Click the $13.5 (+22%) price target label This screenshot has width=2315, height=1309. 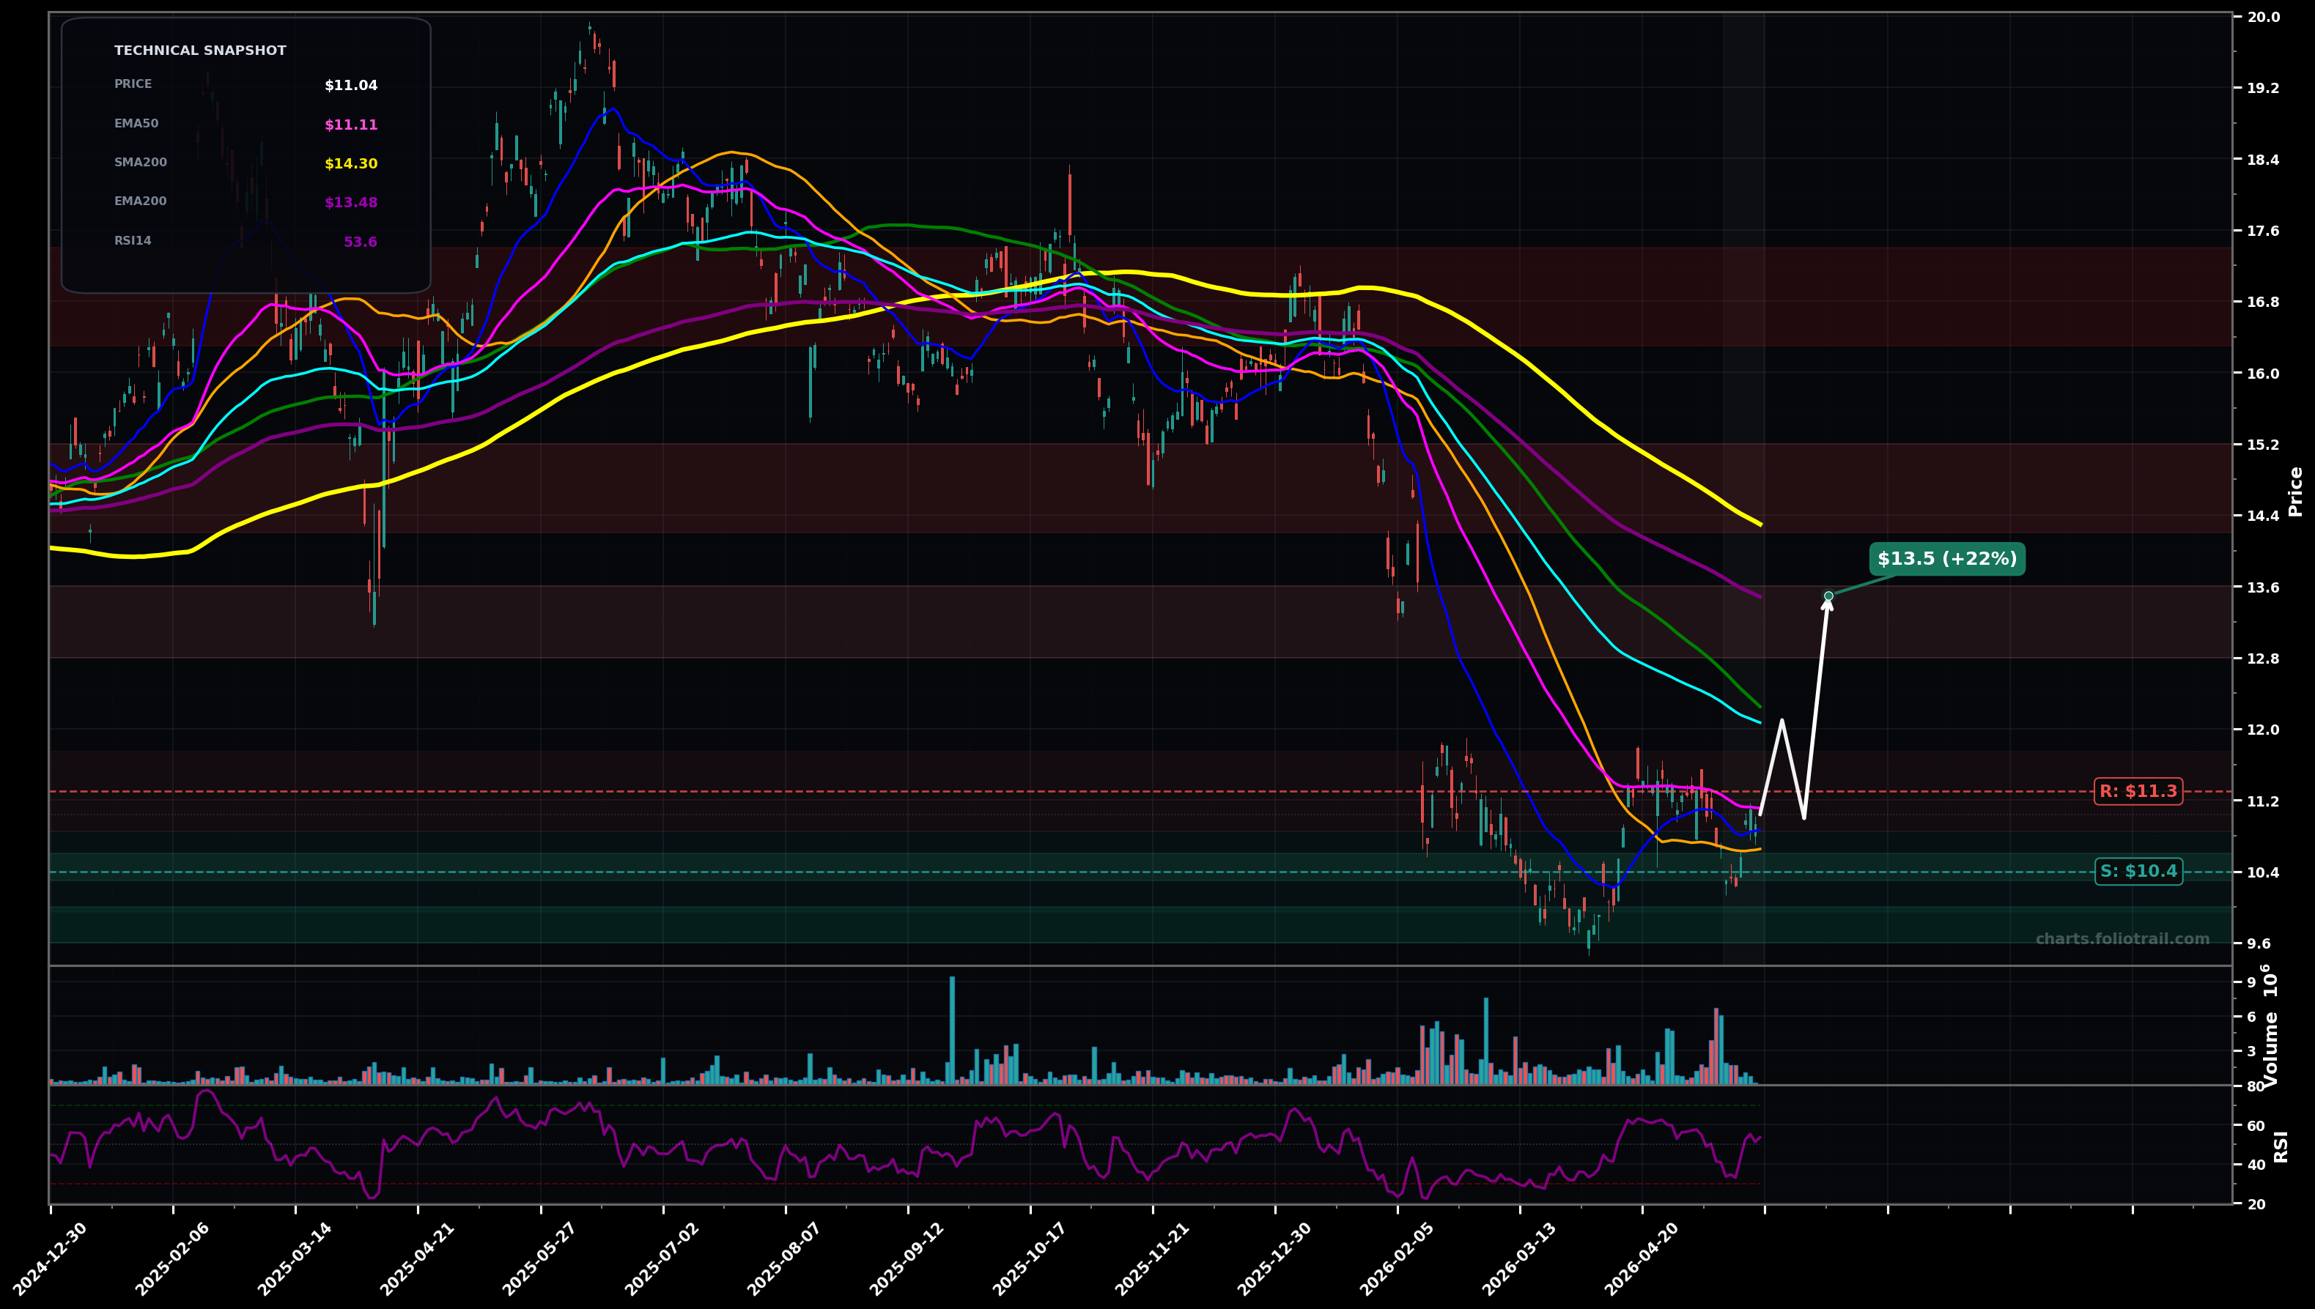(x=1947, y=559)
